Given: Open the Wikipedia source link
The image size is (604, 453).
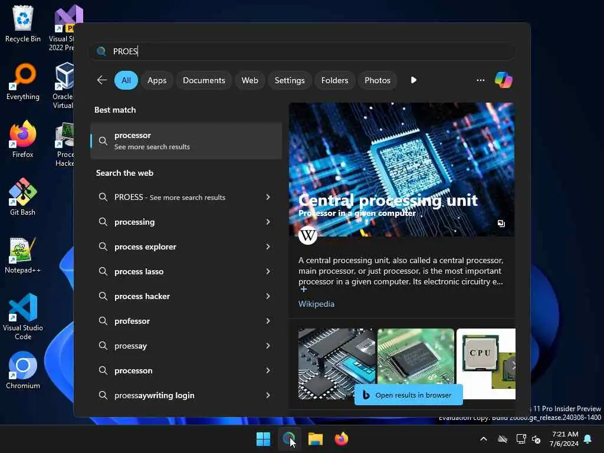Looking at the screenshot, I should [x=316, y=304].
